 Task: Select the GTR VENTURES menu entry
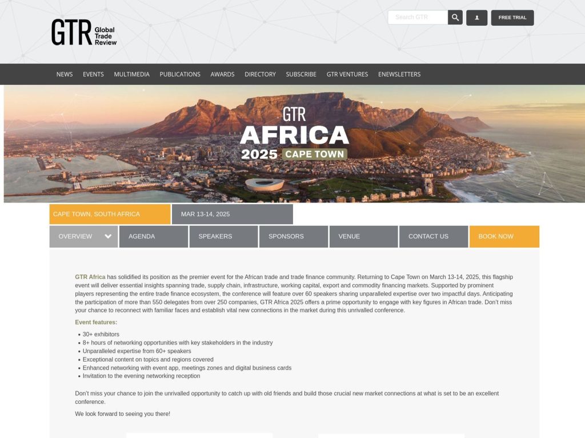(x=346, y=74)
